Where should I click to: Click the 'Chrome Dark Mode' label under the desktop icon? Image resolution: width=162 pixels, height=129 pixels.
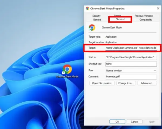tap(67, 77)
